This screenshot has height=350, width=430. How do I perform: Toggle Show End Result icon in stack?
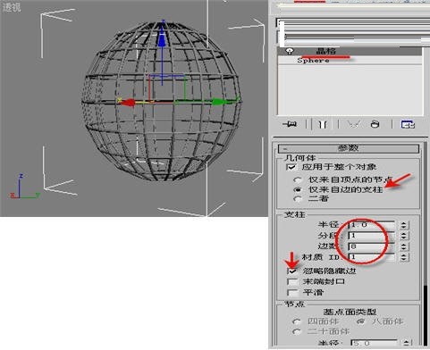pos(323,124)
